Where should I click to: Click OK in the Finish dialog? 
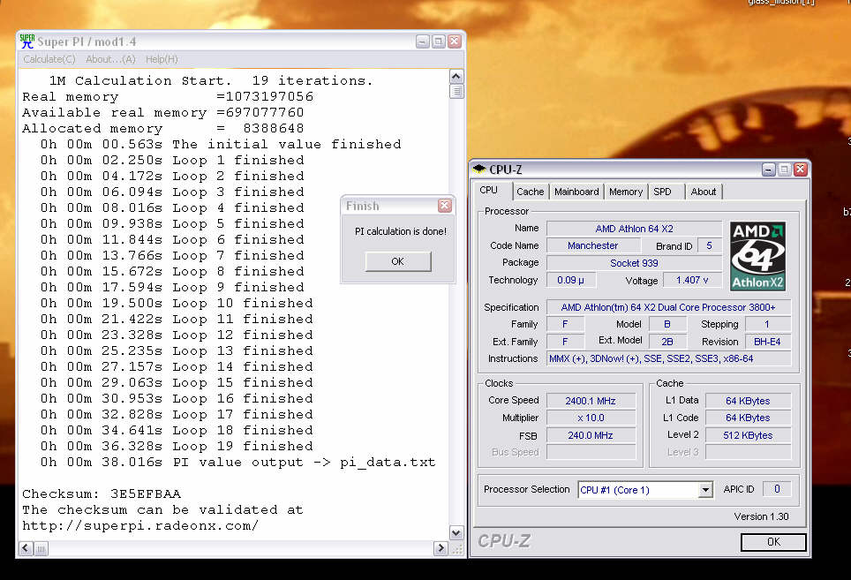coord(398,261)
